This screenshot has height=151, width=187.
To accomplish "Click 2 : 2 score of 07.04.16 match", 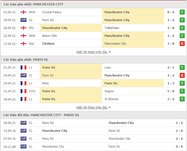I will coord(179,139).
